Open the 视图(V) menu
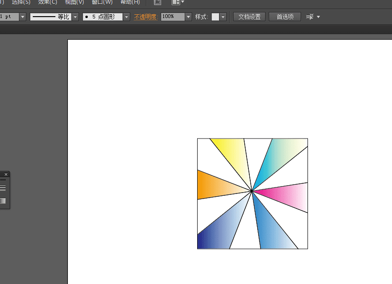This screenshot has height=284, width=392. click(74, 2)
